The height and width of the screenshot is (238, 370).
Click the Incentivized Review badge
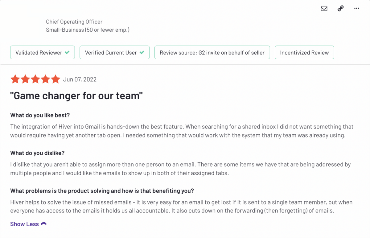tap(304, 53)
